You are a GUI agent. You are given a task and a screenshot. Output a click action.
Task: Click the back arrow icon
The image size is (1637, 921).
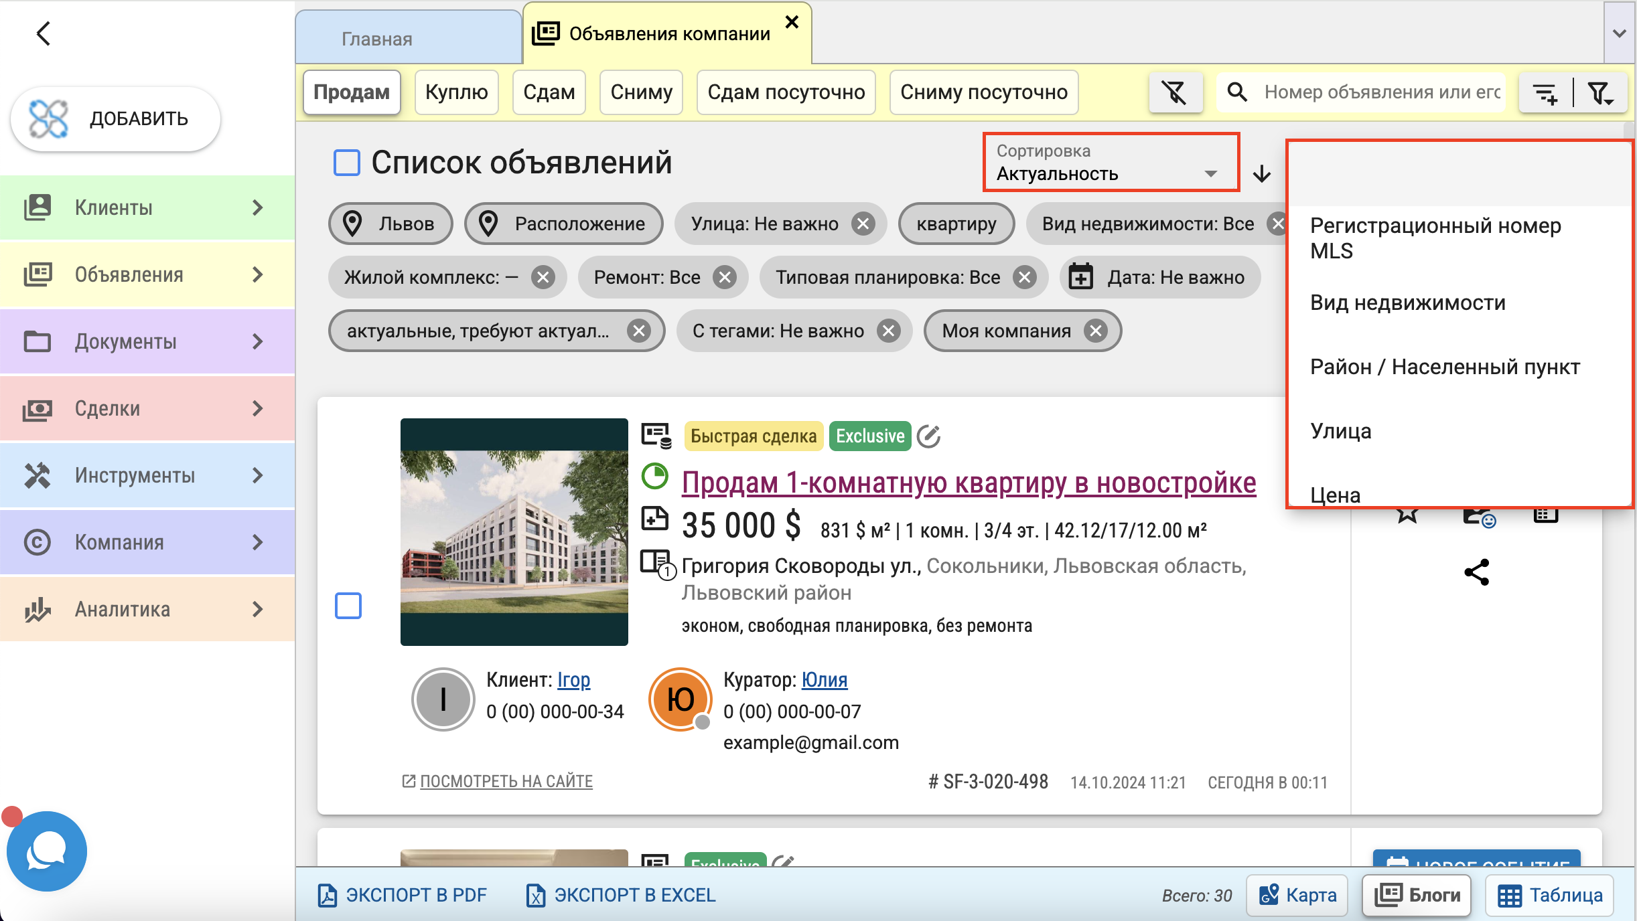pyautogui.click(x=44, y=33)
